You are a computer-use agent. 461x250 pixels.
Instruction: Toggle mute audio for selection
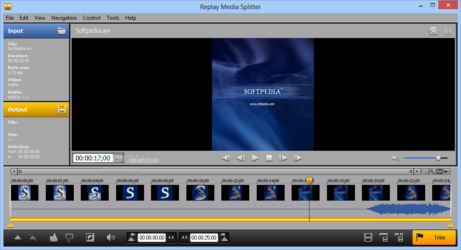(x=111, y=237)
